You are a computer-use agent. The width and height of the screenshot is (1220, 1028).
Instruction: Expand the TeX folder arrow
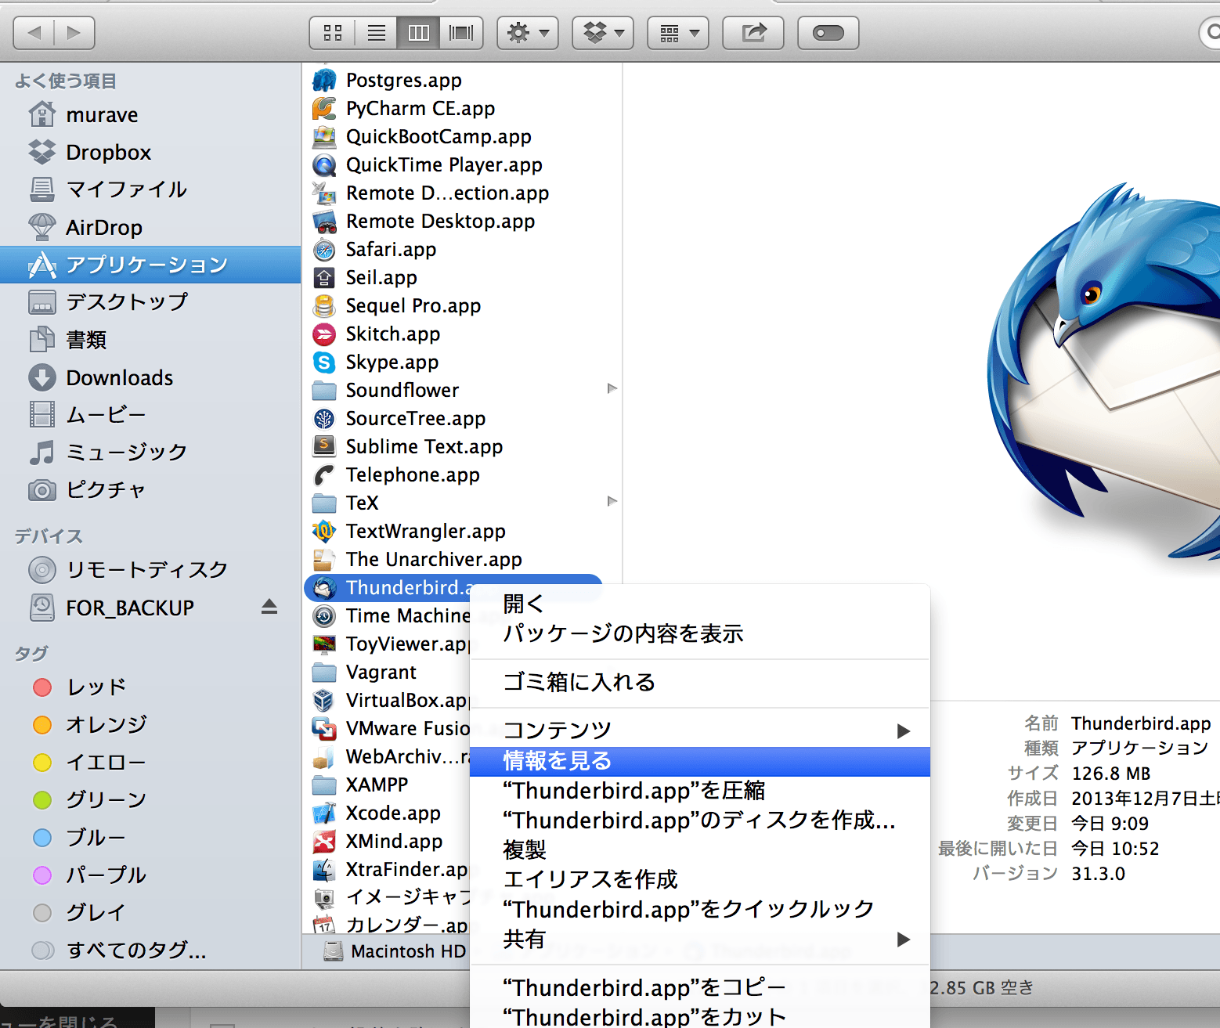point(612,502)
